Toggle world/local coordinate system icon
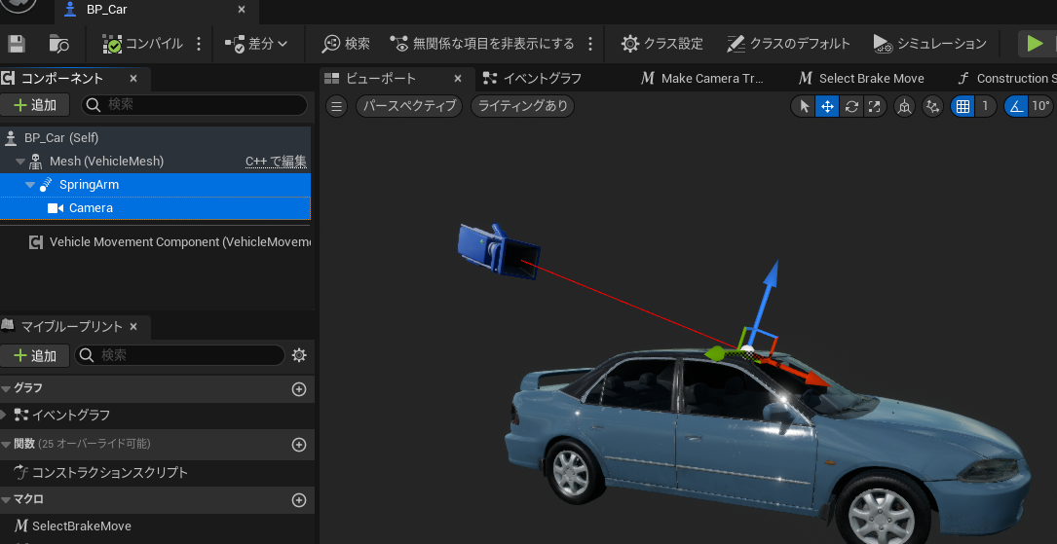Image resolution: width=1057 pixels, height=544 pixels. tap(905, 106)
